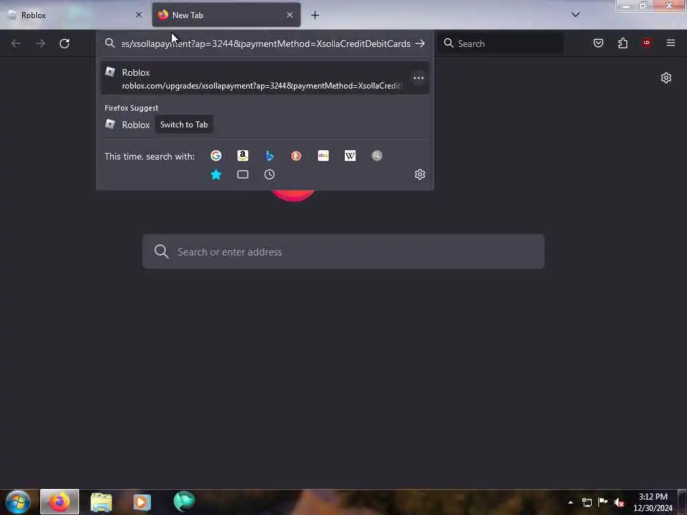Click the network tray icon
Image resolution: width=687 pixels, height=515 pixels.
pos(587,502)
